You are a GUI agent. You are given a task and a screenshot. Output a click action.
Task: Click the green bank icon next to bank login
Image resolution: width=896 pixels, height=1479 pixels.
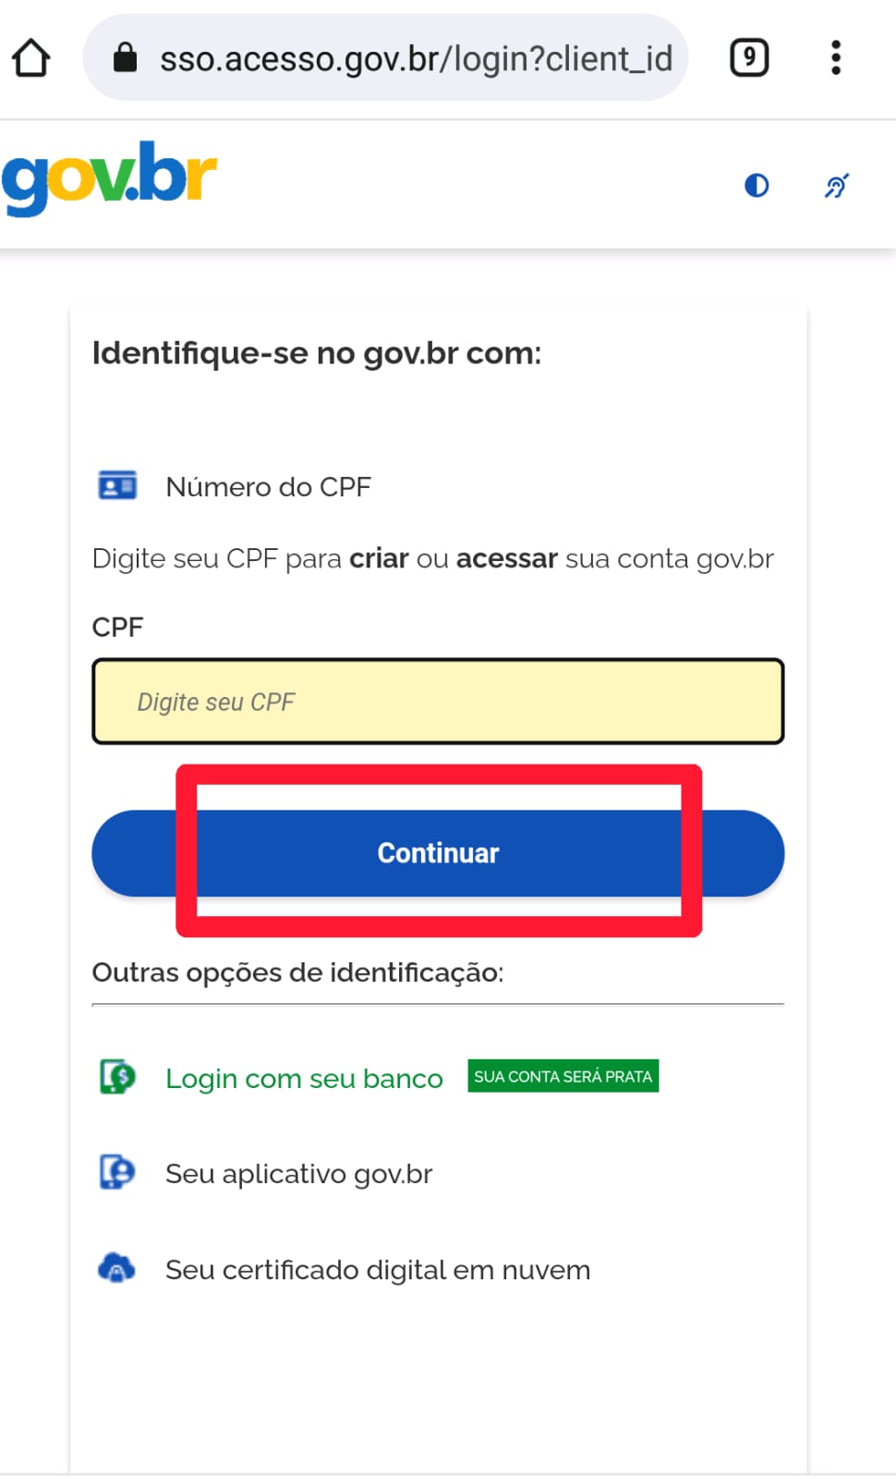click(x=116, y=1077)
